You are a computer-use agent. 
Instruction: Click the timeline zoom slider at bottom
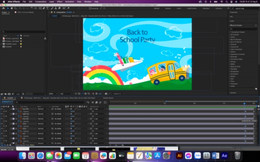[116, 145]
